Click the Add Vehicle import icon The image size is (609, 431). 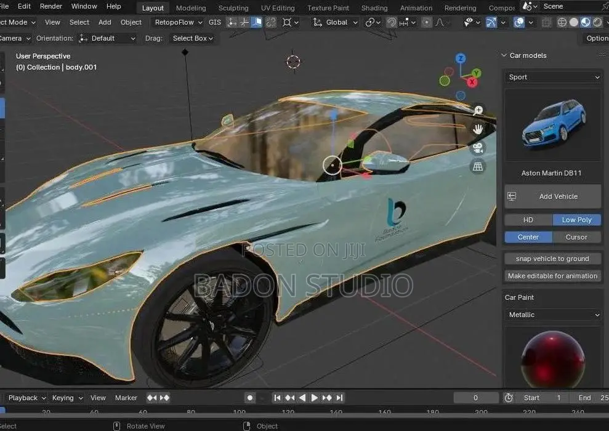(x=512, y=196)
